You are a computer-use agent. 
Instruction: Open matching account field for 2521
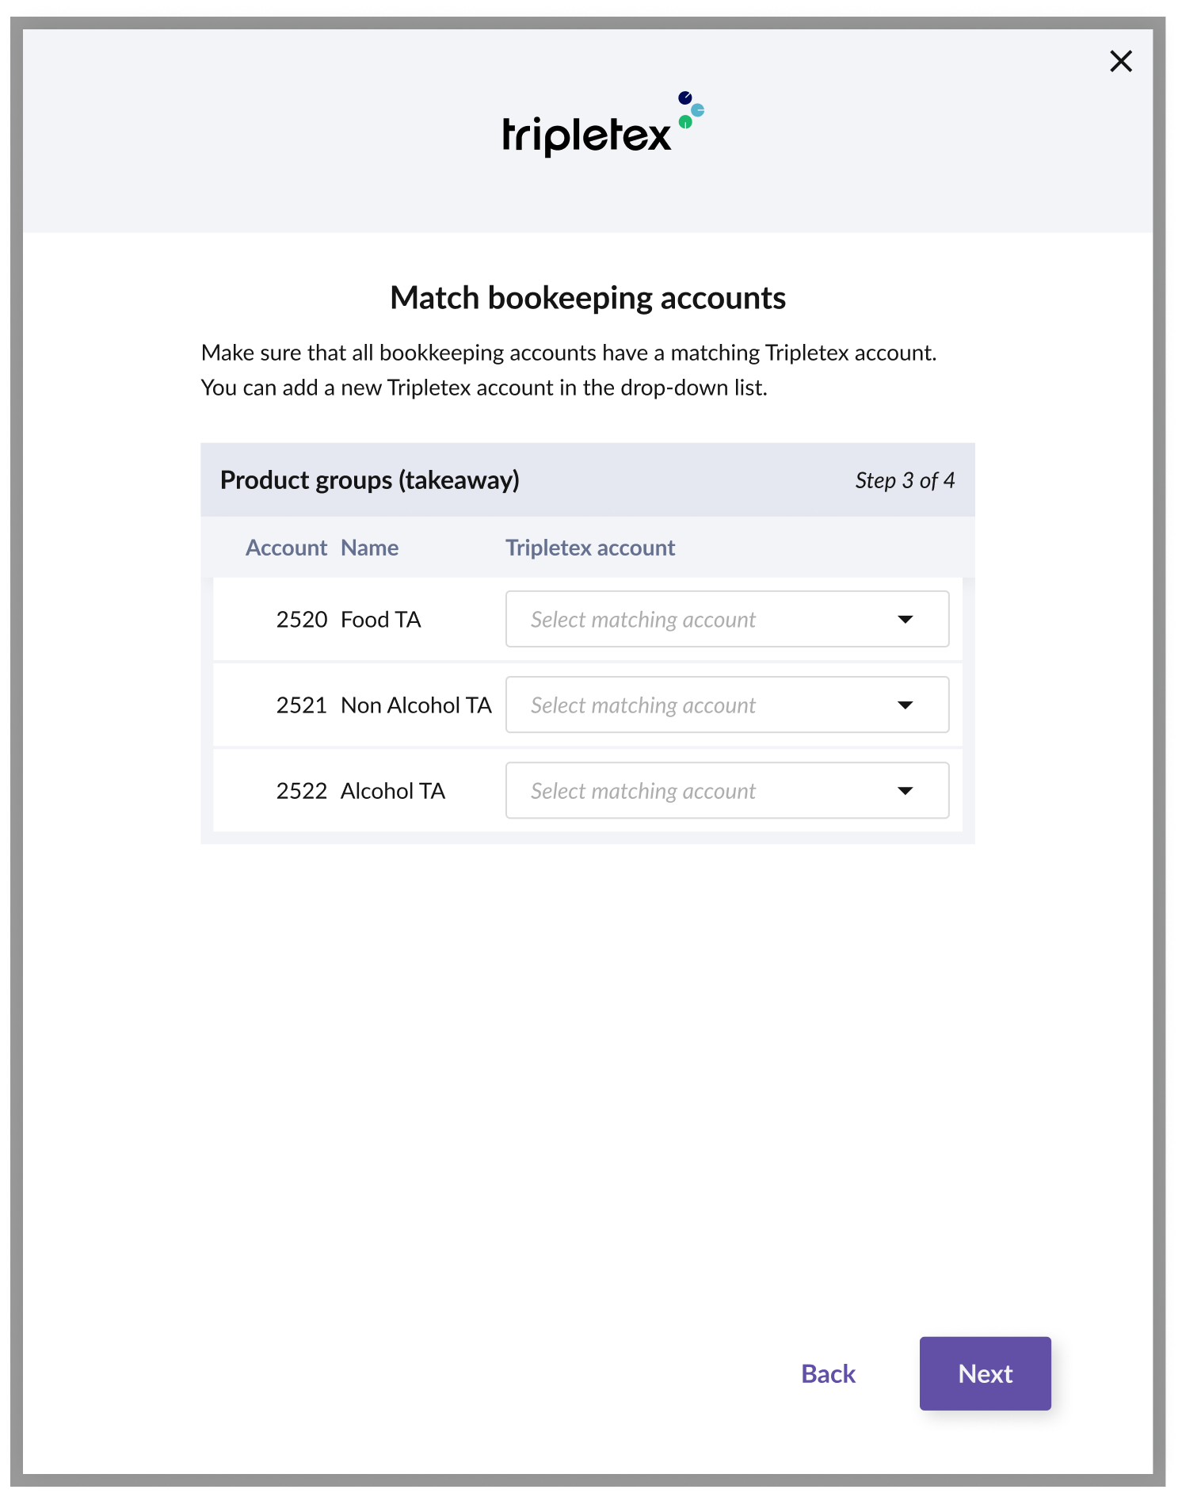(727, 705)
